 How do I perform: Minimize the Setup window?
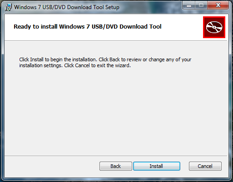coord(189,5)
